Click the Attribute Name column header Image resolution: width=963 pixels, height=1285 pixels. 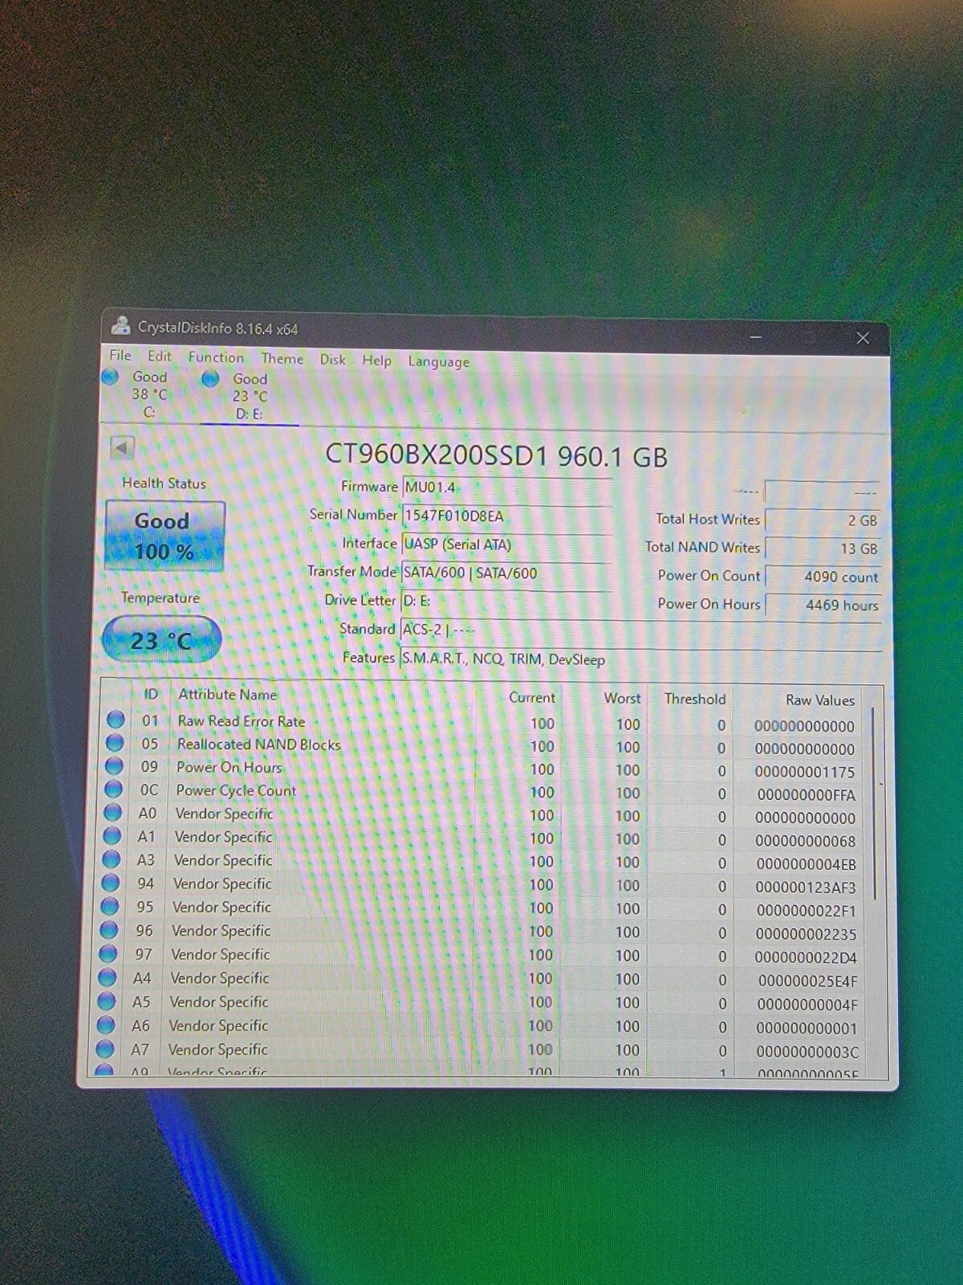click(x=227, y=695)
